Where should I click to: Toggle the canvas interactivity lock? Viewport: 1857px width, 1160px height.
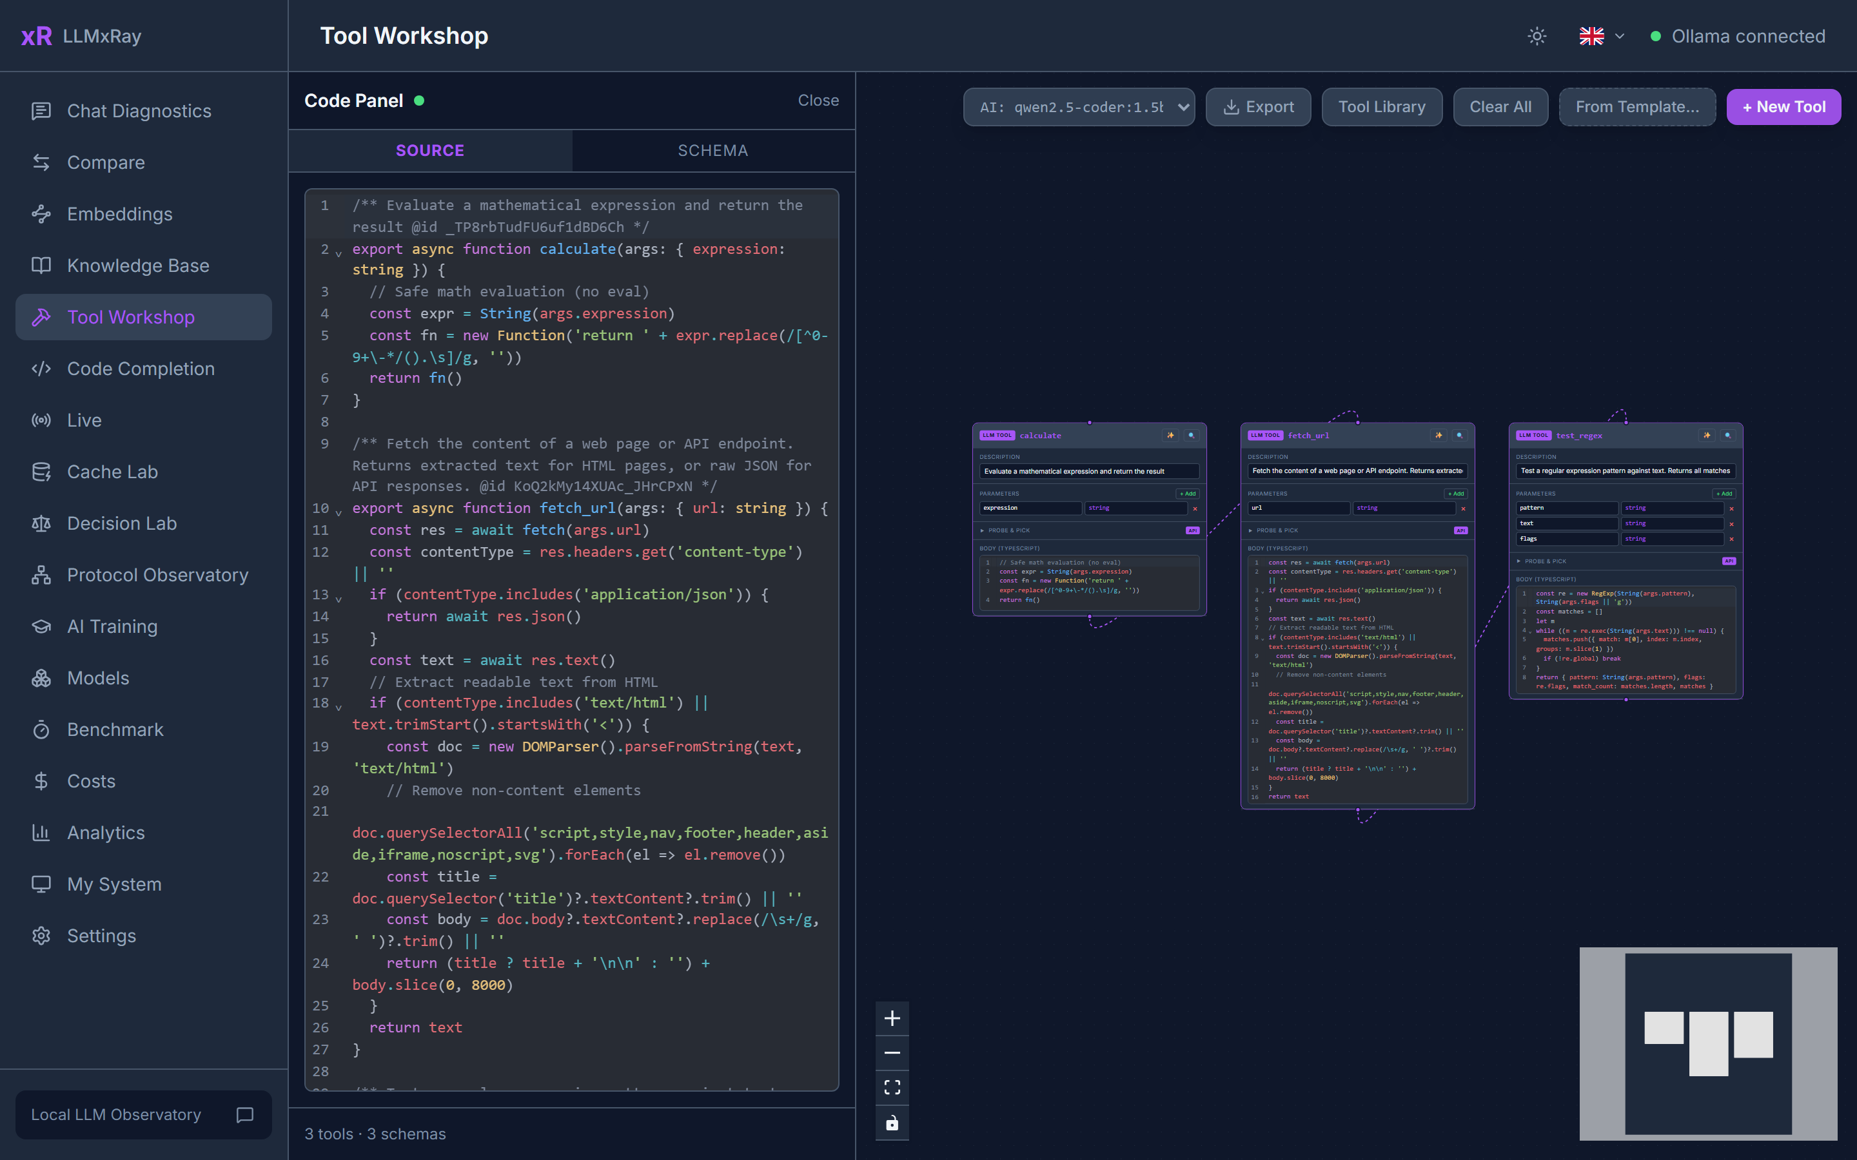tap(892, 1123)
